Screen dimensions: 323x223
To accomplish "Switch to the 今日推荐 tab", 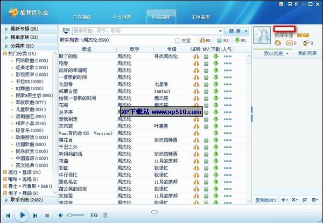I will point(122,17).
